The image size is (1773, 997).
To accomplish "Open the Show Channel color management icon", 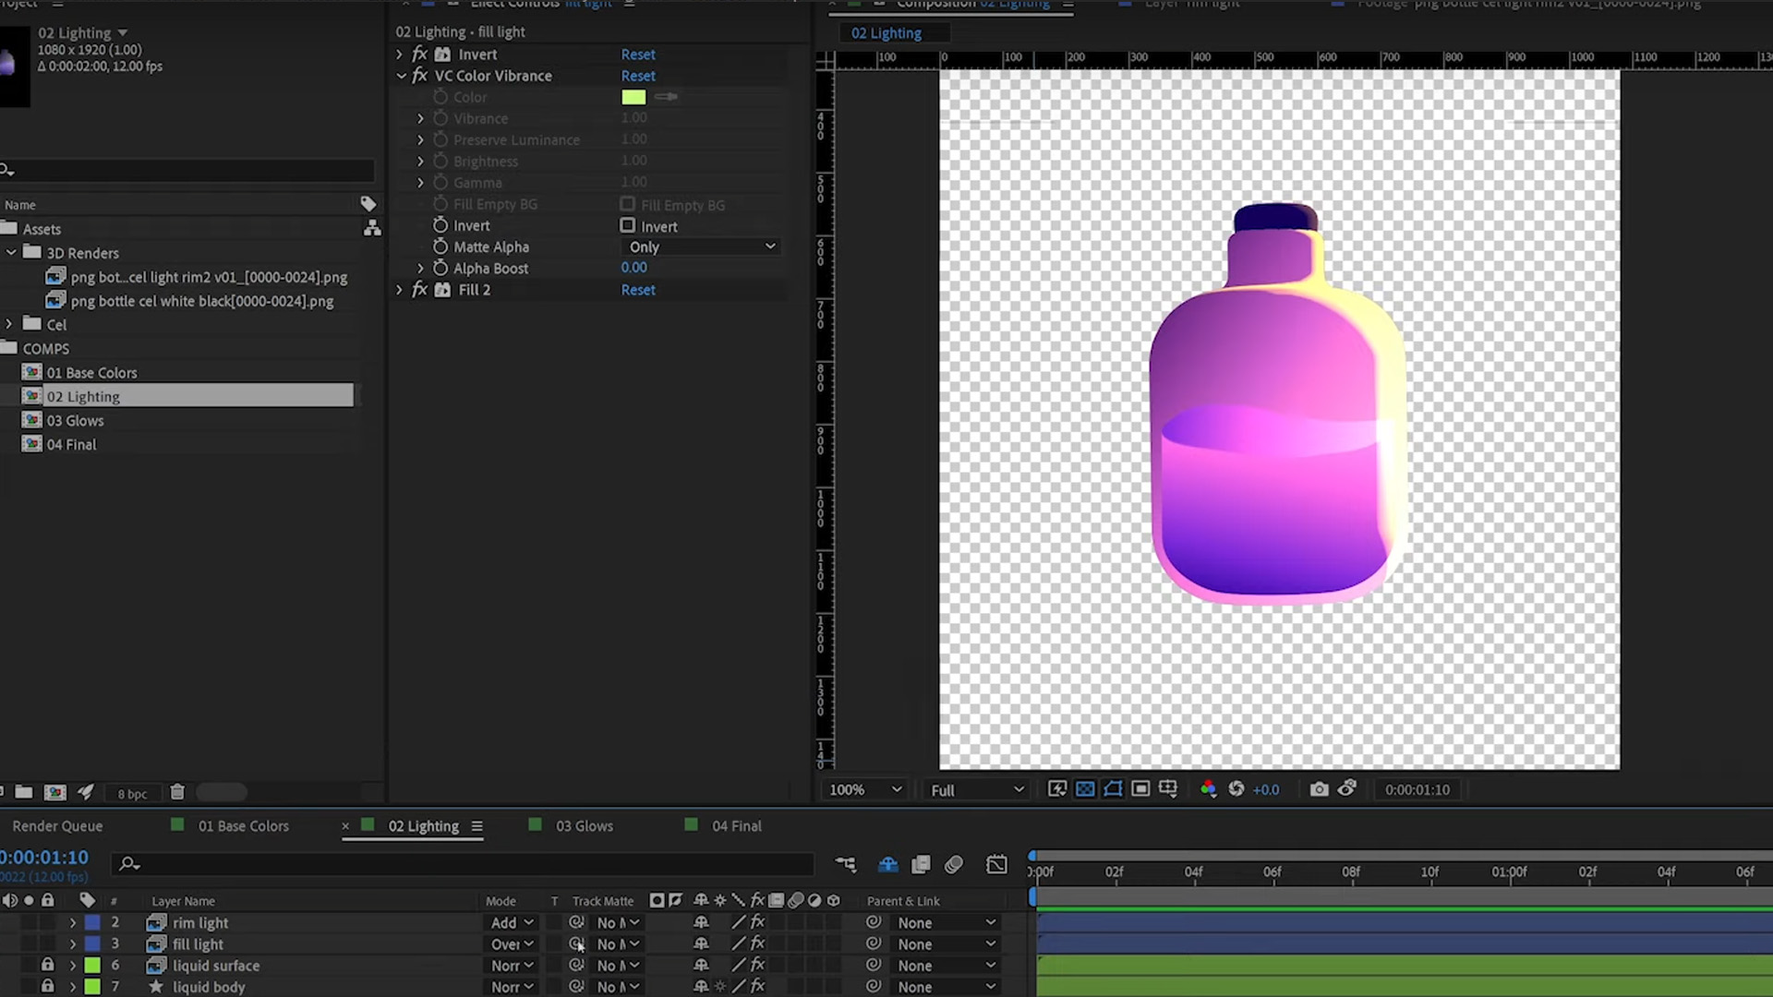I will [x=1208, y=789].
